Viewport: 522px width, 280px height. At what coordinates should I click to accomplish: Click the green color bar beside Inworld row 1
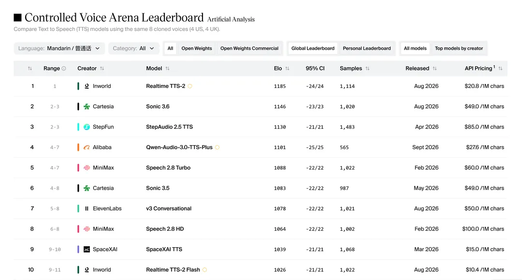pyautogui.click(x=78, y=86)
